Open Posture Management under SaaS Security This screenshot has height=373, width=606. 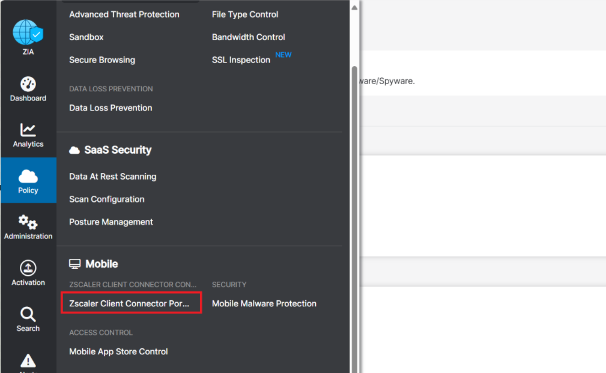tap(111, 221)
